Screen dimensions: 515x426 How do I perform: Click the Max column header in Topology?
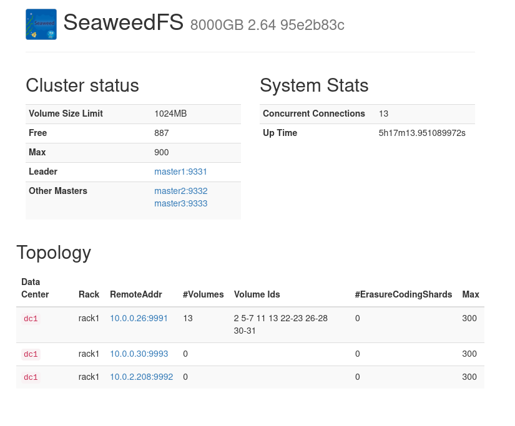point(471,294)
